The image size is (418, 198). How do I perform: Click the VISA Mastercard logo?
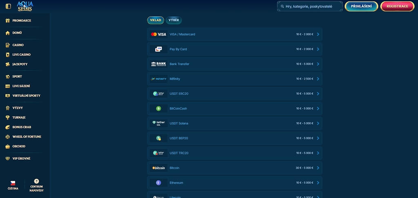coord(158,34)
